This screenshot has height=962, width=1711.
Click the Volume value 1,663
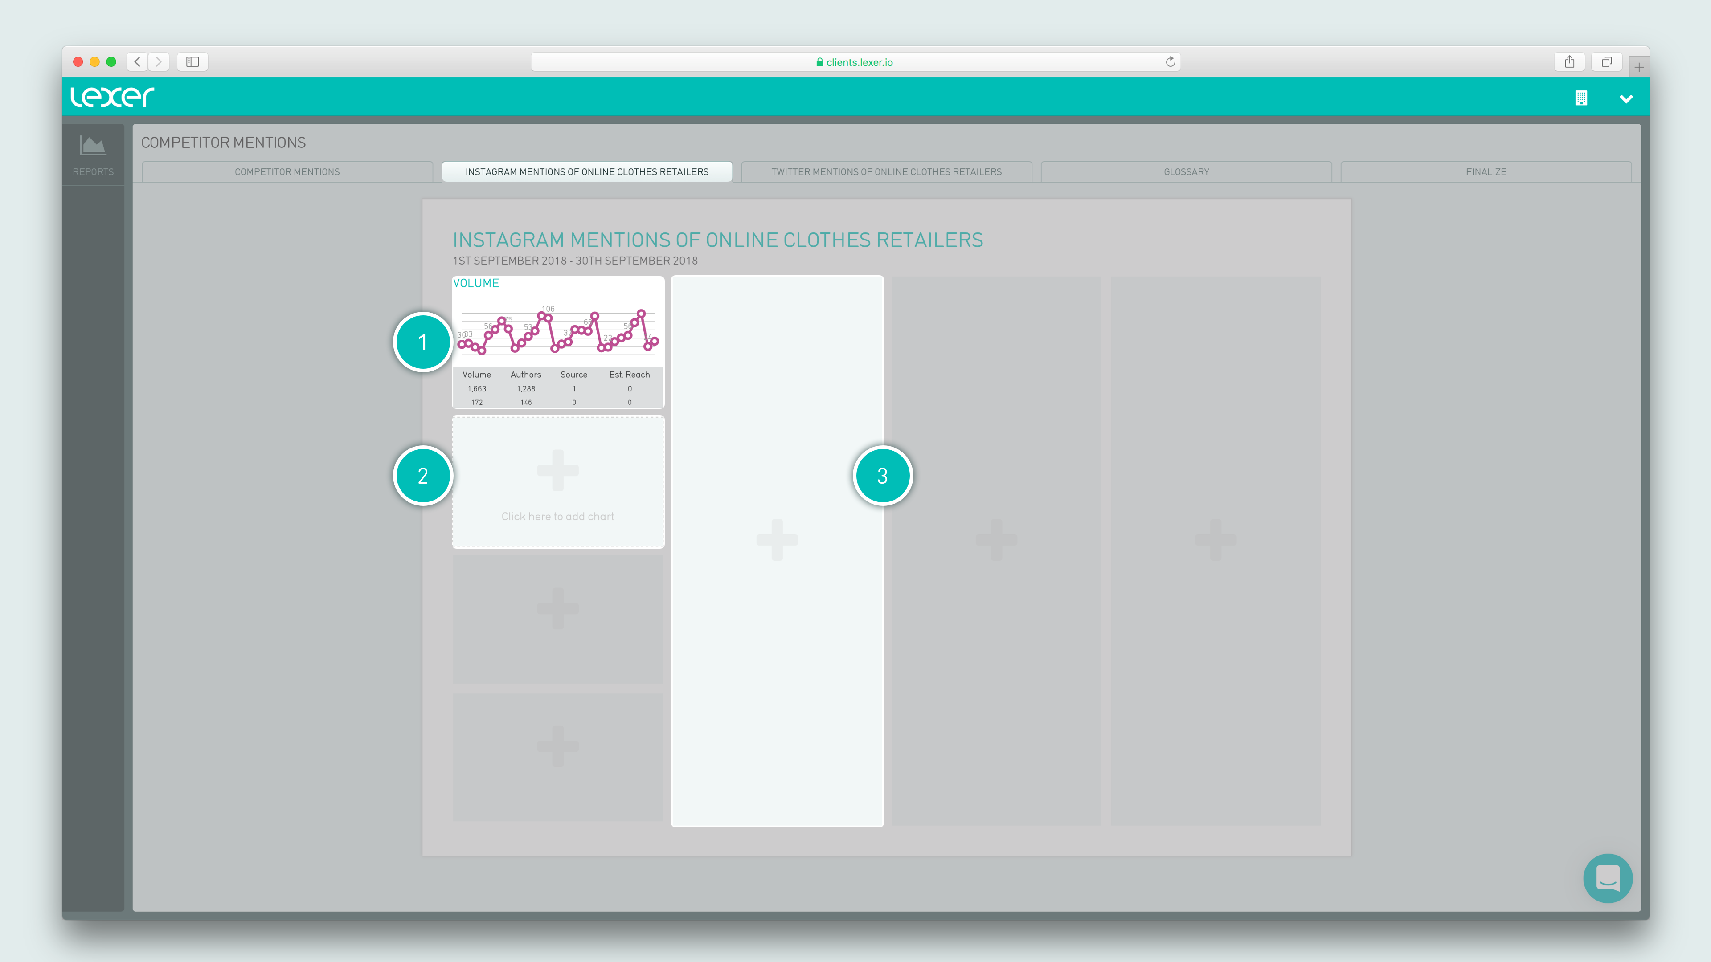[x=477, y=389]
